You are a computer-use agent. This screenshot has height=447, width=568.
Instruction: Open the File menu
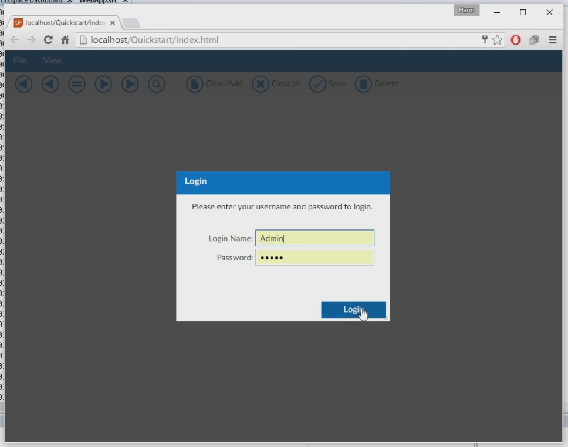[19, 60]
